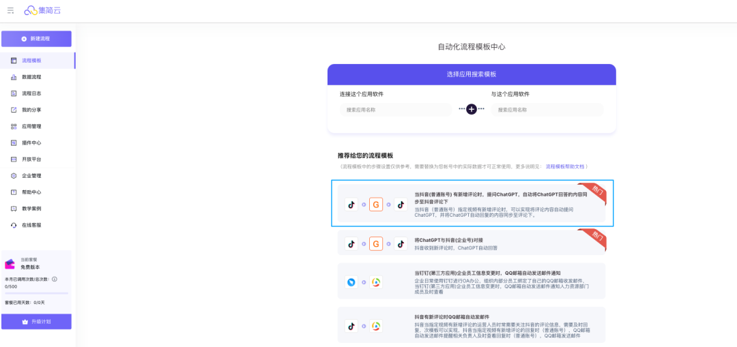This screenshot has width=737, height=347.
Task: Click the 新建流程 button
Action: click(x=36, y=39)
